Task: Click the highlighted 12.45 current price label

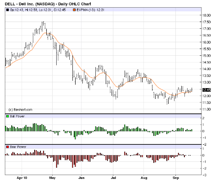Action: pos(206,90)
